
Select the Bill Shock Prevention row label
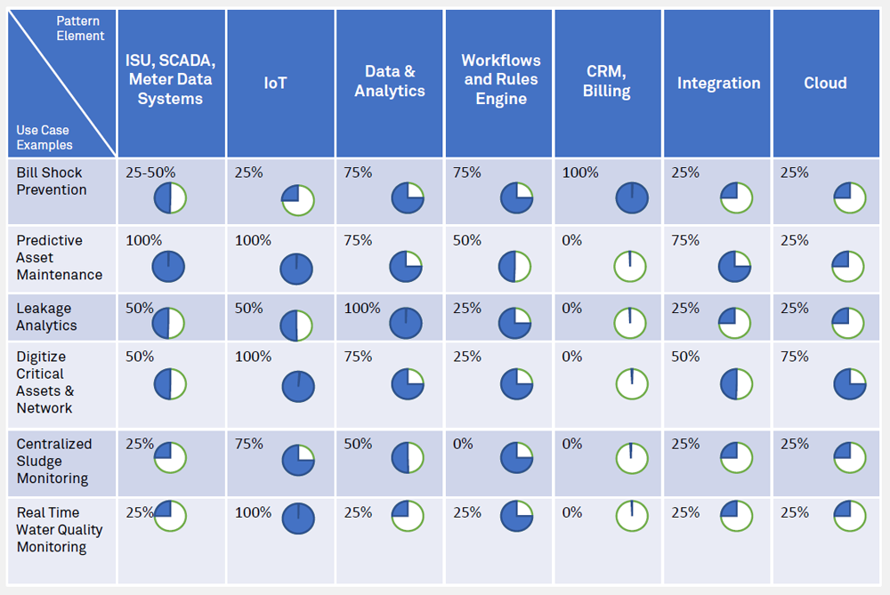point(52,181)
